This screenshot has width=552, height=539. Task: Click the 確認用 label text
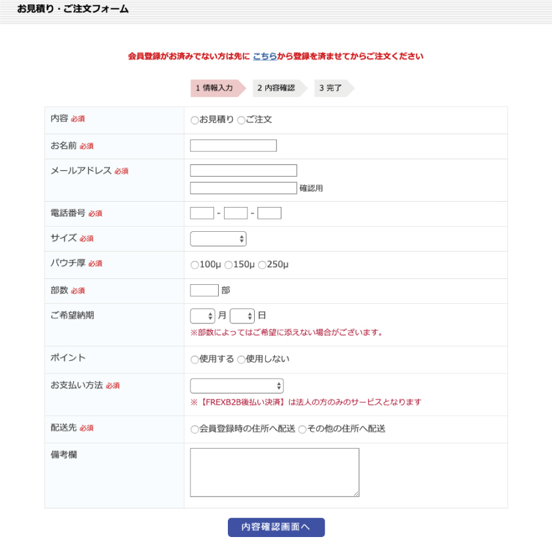(311, 189)
